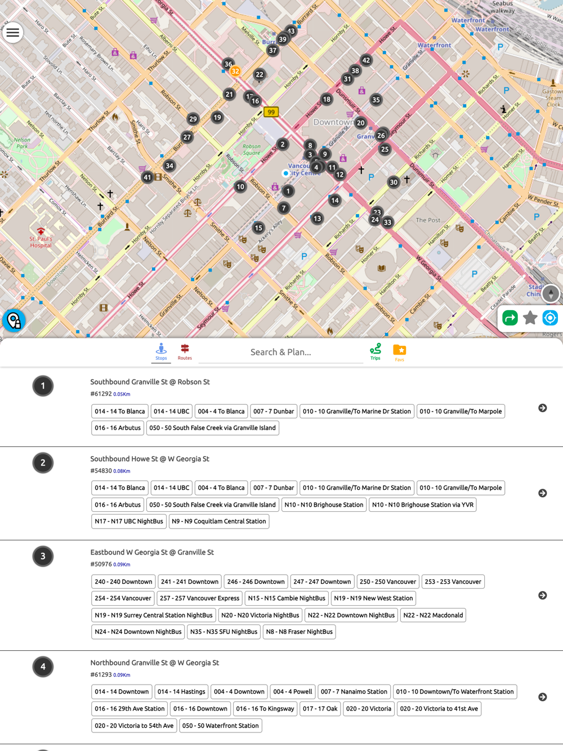The height and width of the screenshot is (751, 563).
Task: Open Favs tab
Action: 400,352
